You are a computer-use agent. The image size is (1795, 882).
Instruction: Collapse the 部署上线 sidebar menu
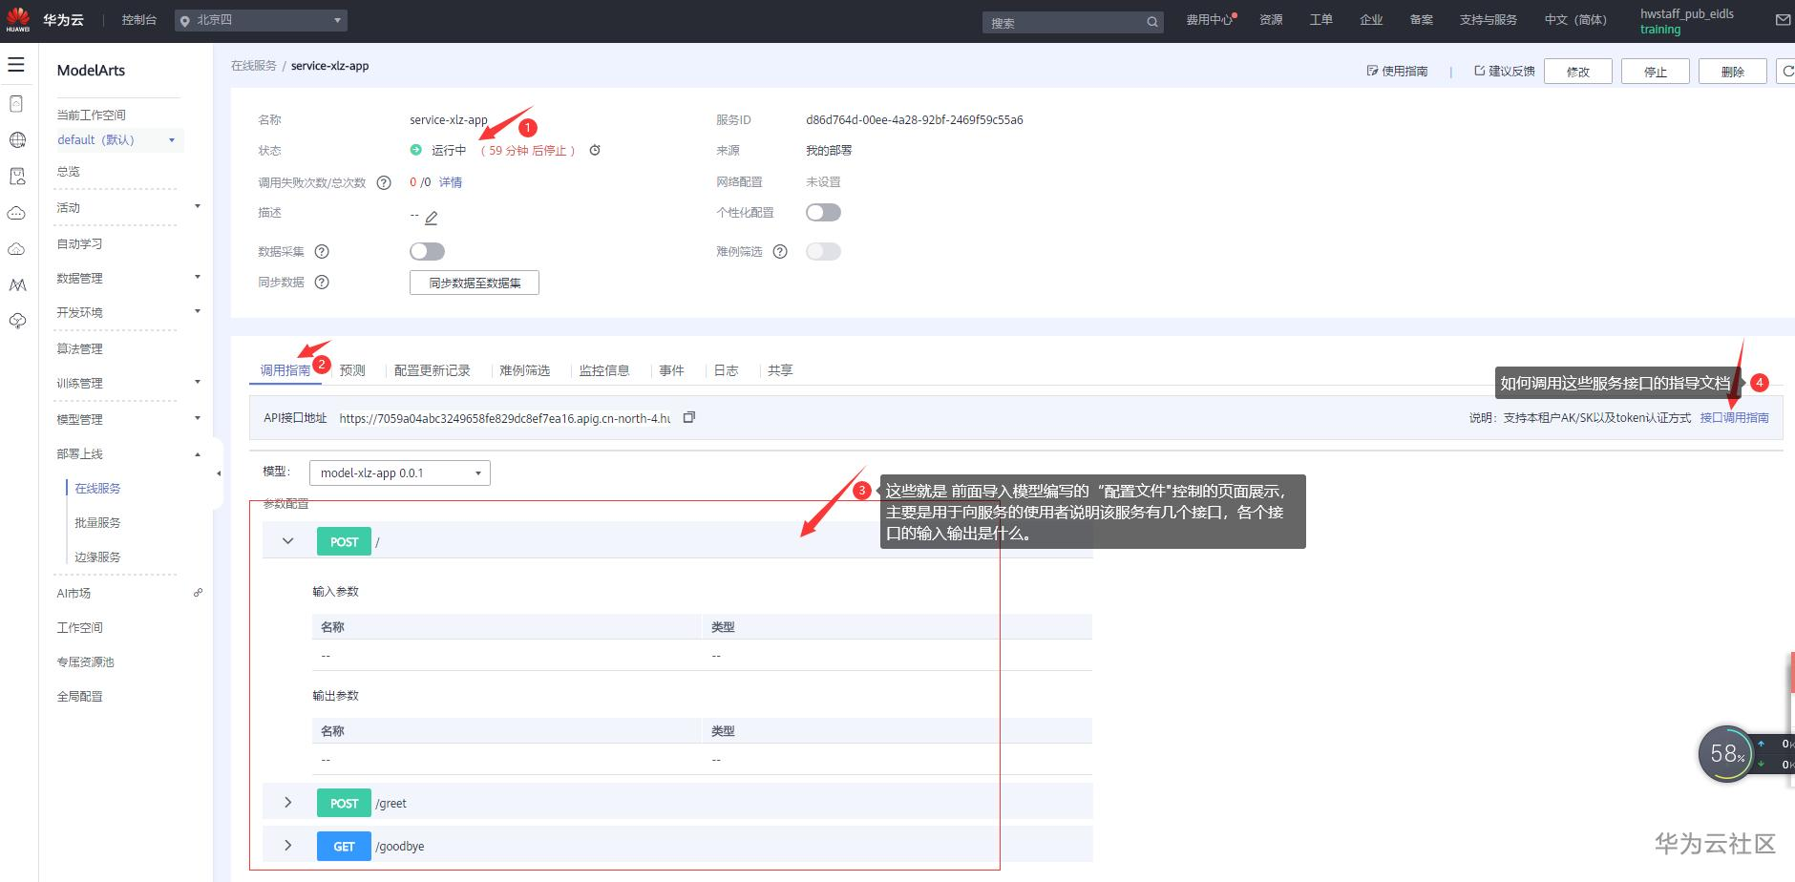pyautogui.click(x=198, y=454)
